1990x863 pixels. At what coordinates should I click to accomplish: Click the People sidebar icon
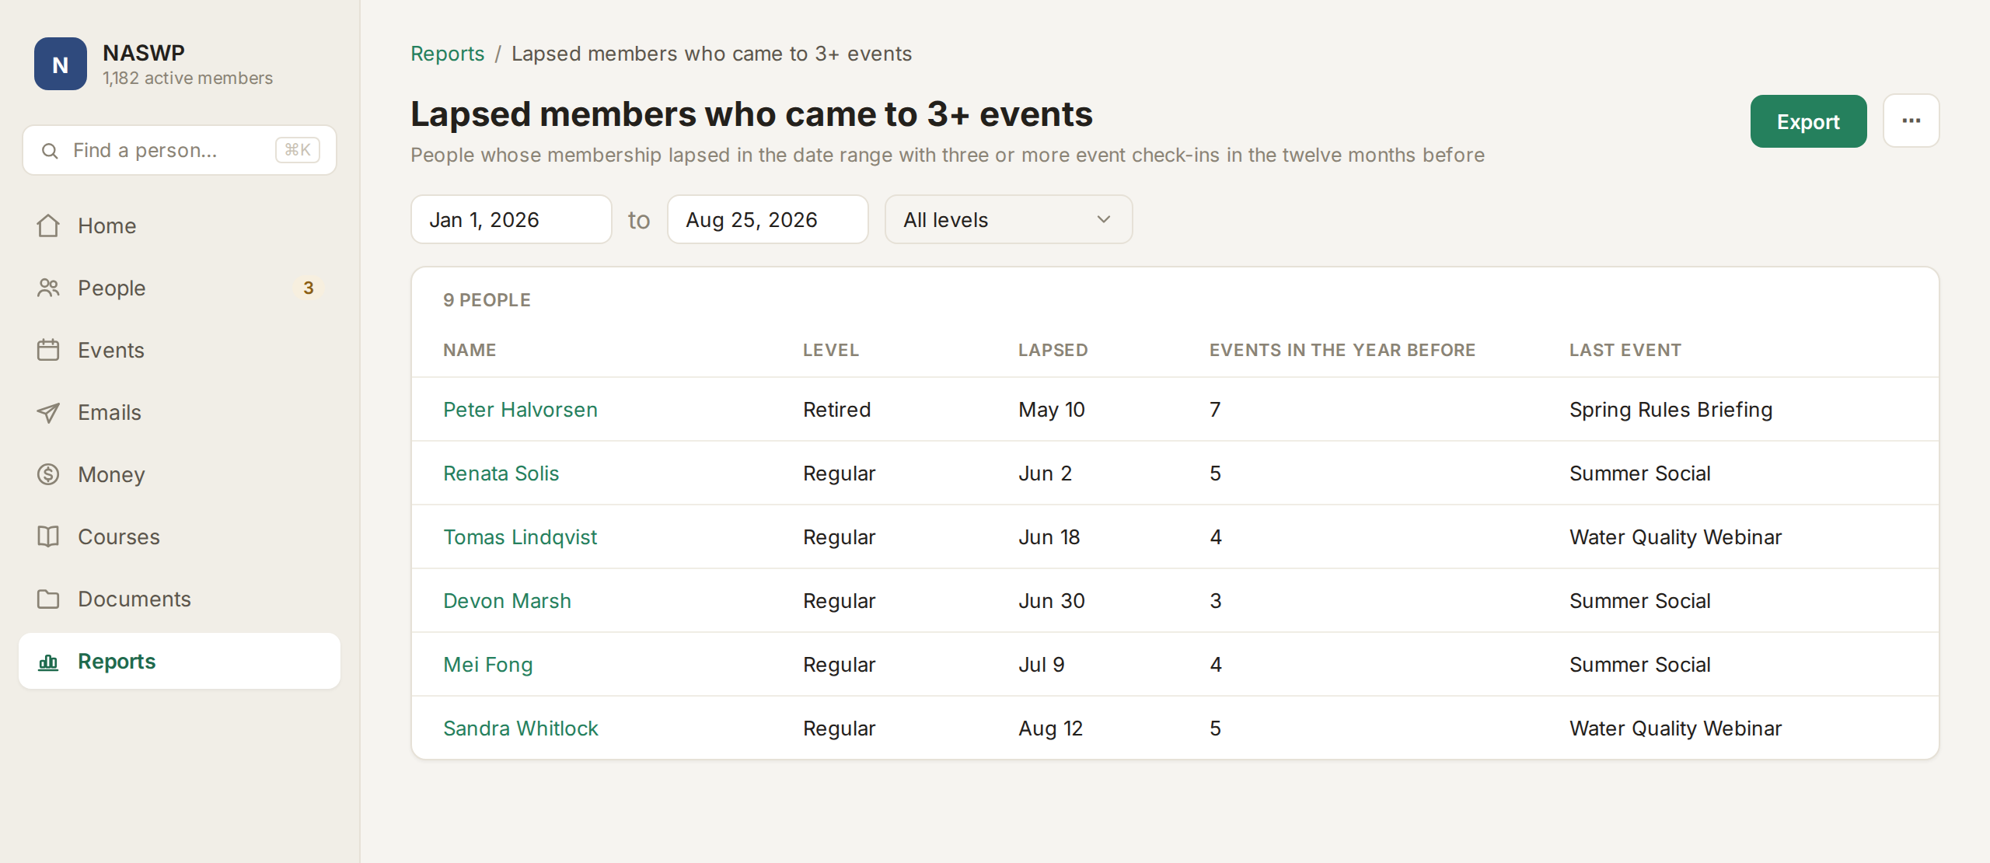pos(48,288)
